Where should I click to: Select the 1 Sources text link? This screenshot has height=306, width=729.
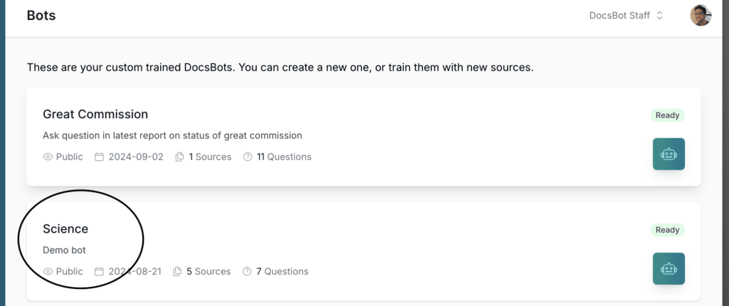tap(210, 157)
